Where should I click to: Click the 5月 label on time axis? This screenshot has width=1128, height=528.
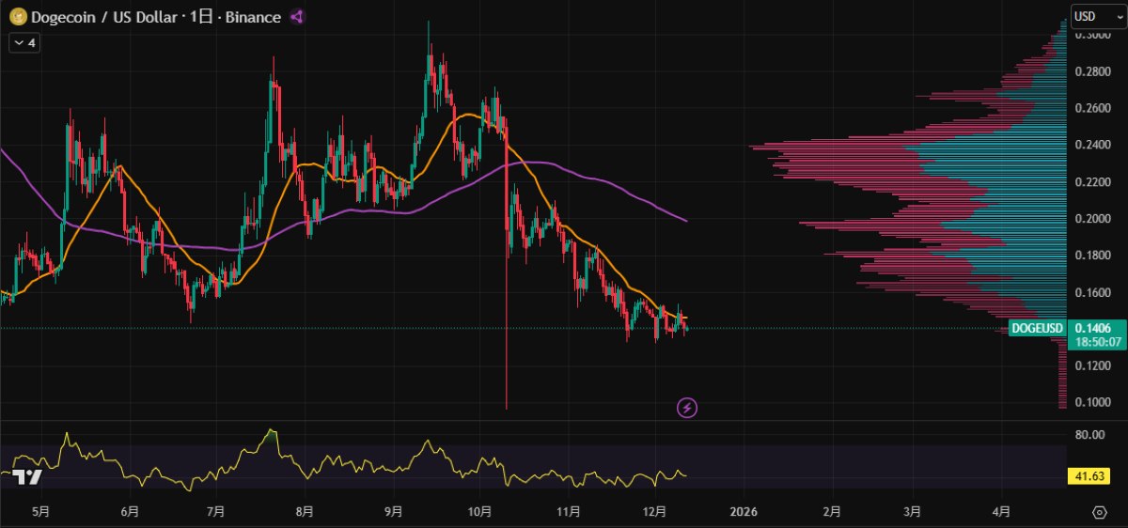pos(40,512)
